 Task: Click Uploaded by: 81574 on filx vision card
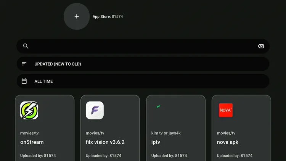[x=103, y=156]
